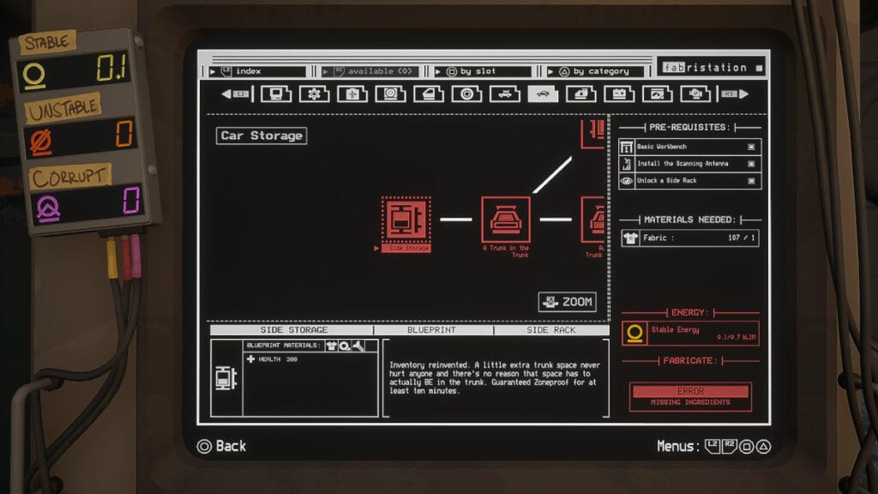Switch to the available filter tab
This screenshot has width=878, height=494.
[370, 71]
